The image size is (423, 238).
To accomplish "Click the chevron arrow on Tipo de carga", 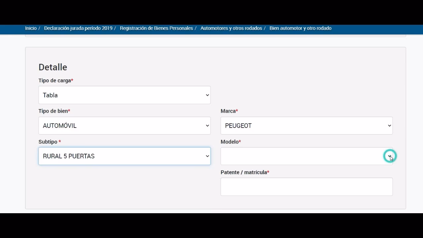I will (x=207, y=95).
